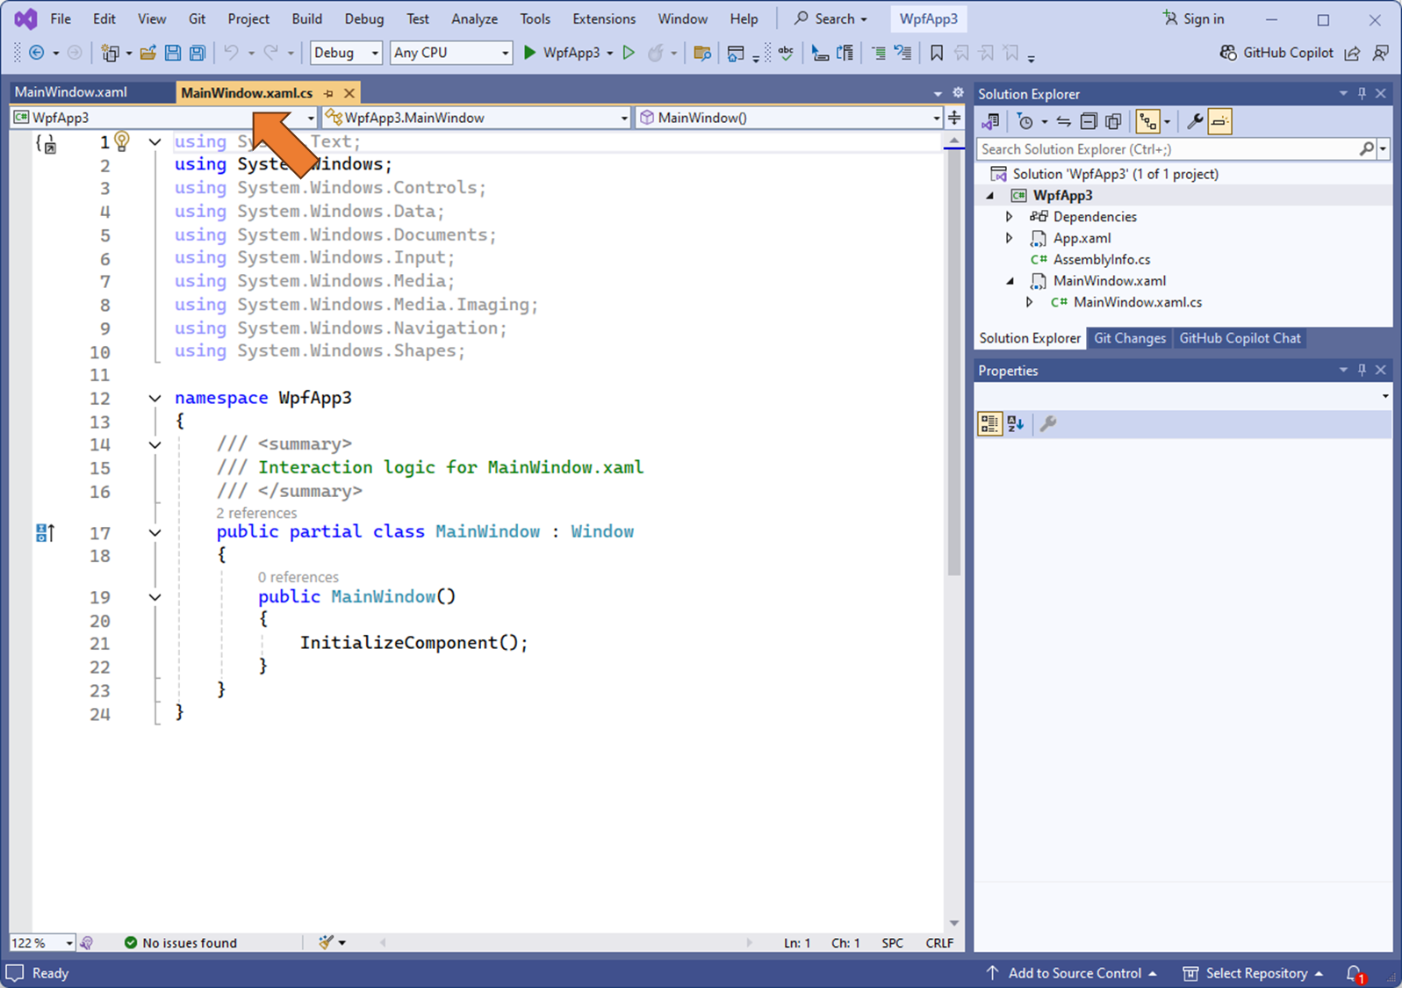Expand the App.xaml node
This screenshot has width=1402, height=988.
[x=1010, y=238]
